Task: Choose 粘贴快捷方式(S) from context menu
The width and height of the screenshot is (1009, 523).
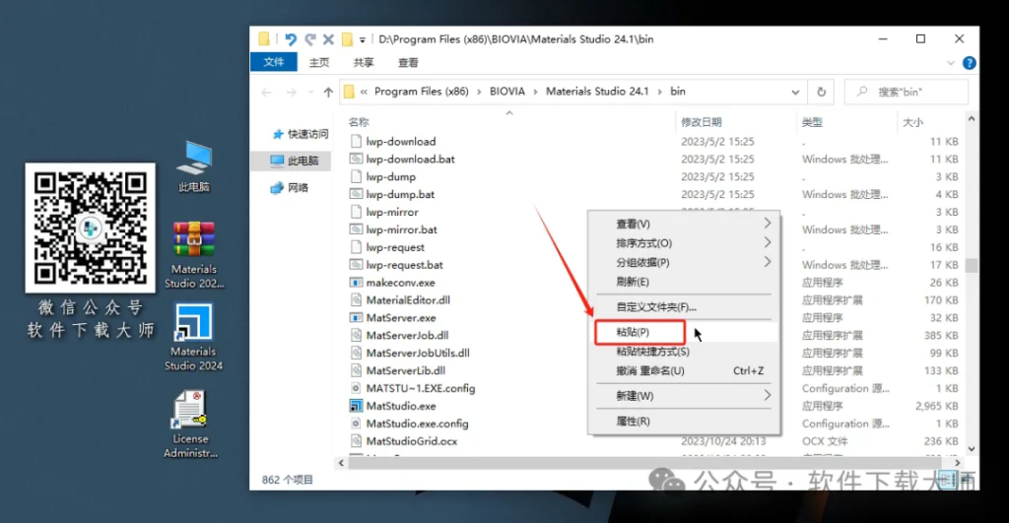Action: pos(684,352)
